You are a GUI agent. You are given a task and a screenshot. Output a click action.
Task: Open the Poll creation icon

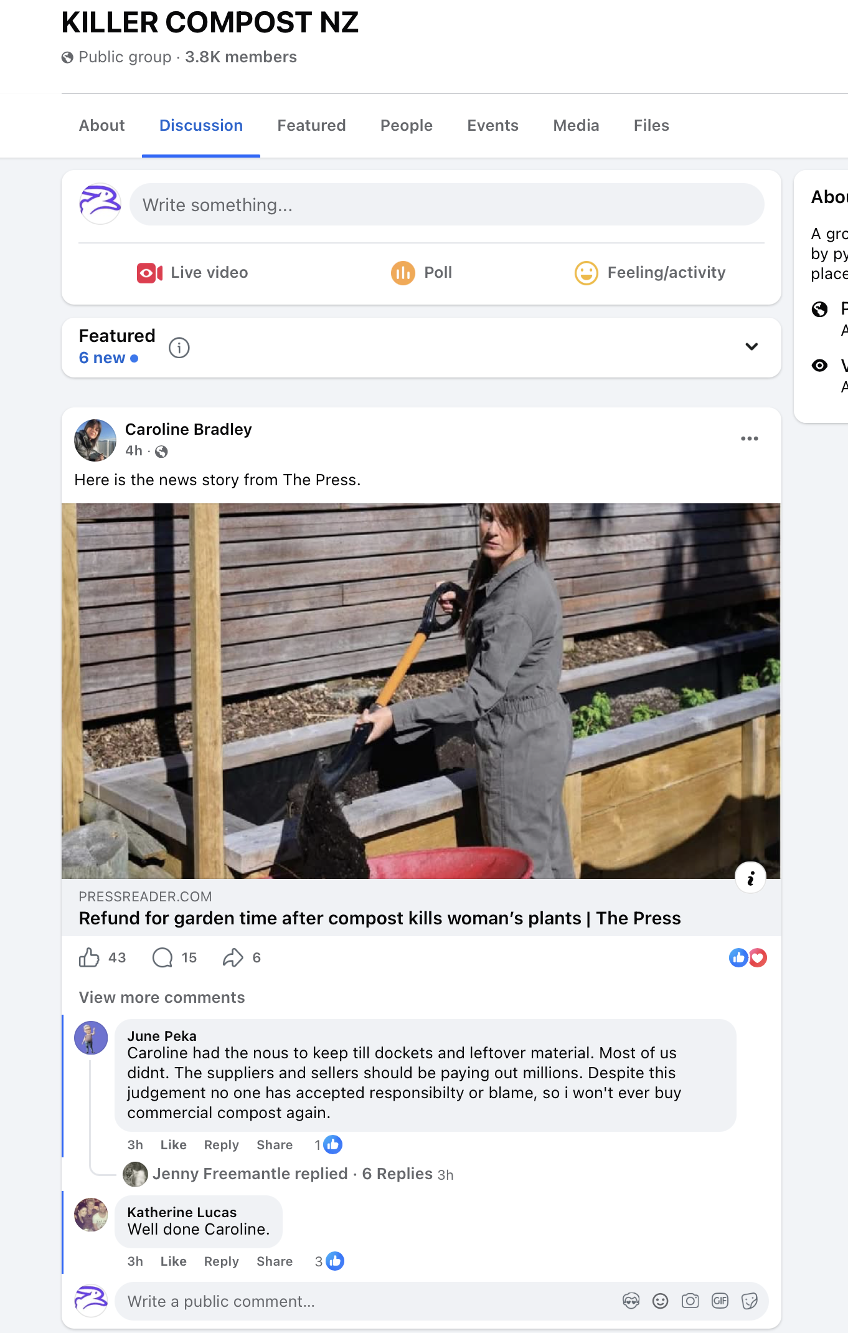(403, 273)
